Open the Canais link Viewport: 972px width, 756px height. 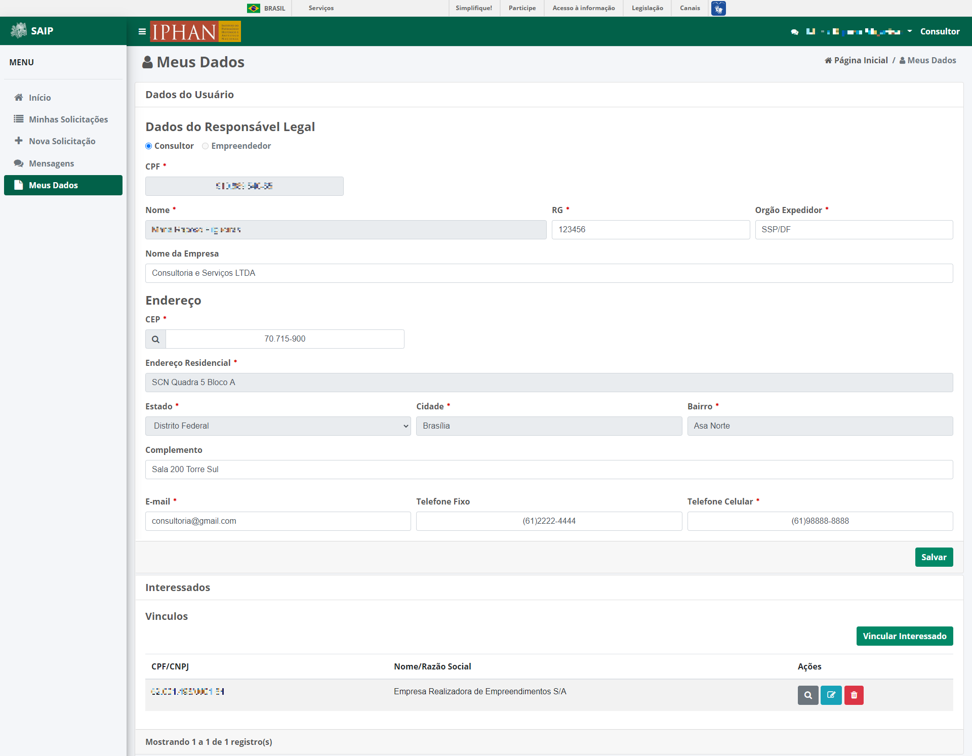tap(690, 8)
